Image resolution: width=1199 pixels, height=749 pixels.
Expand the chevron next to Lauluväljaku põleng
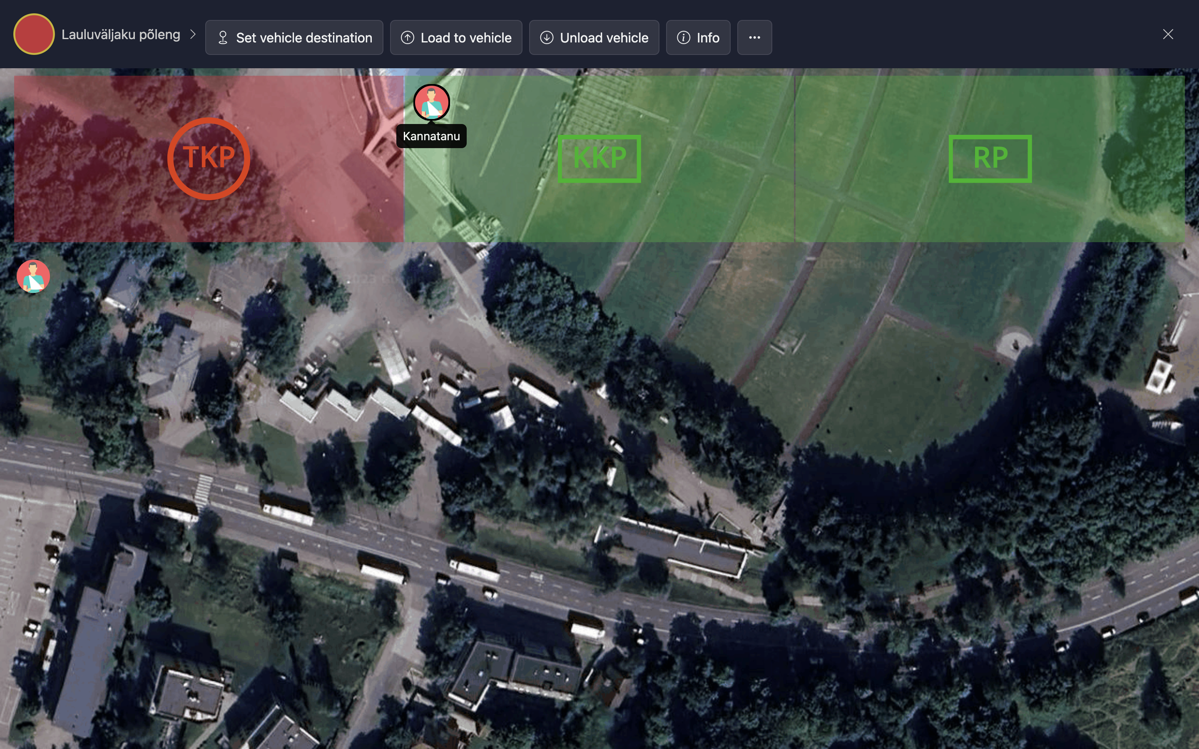[193, 35]
